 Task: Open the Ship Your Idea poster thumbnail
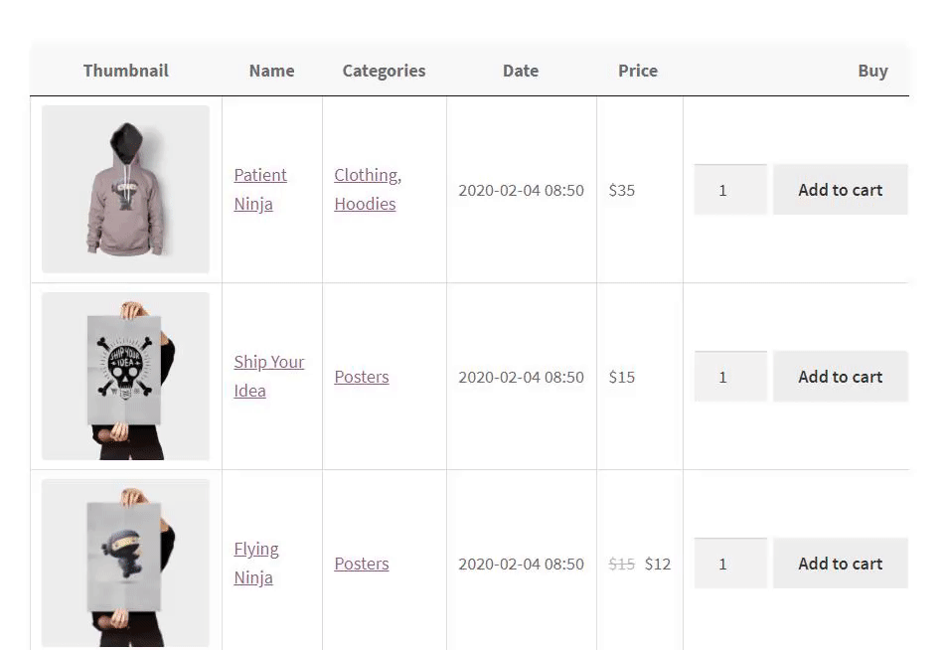coord(126,376)
